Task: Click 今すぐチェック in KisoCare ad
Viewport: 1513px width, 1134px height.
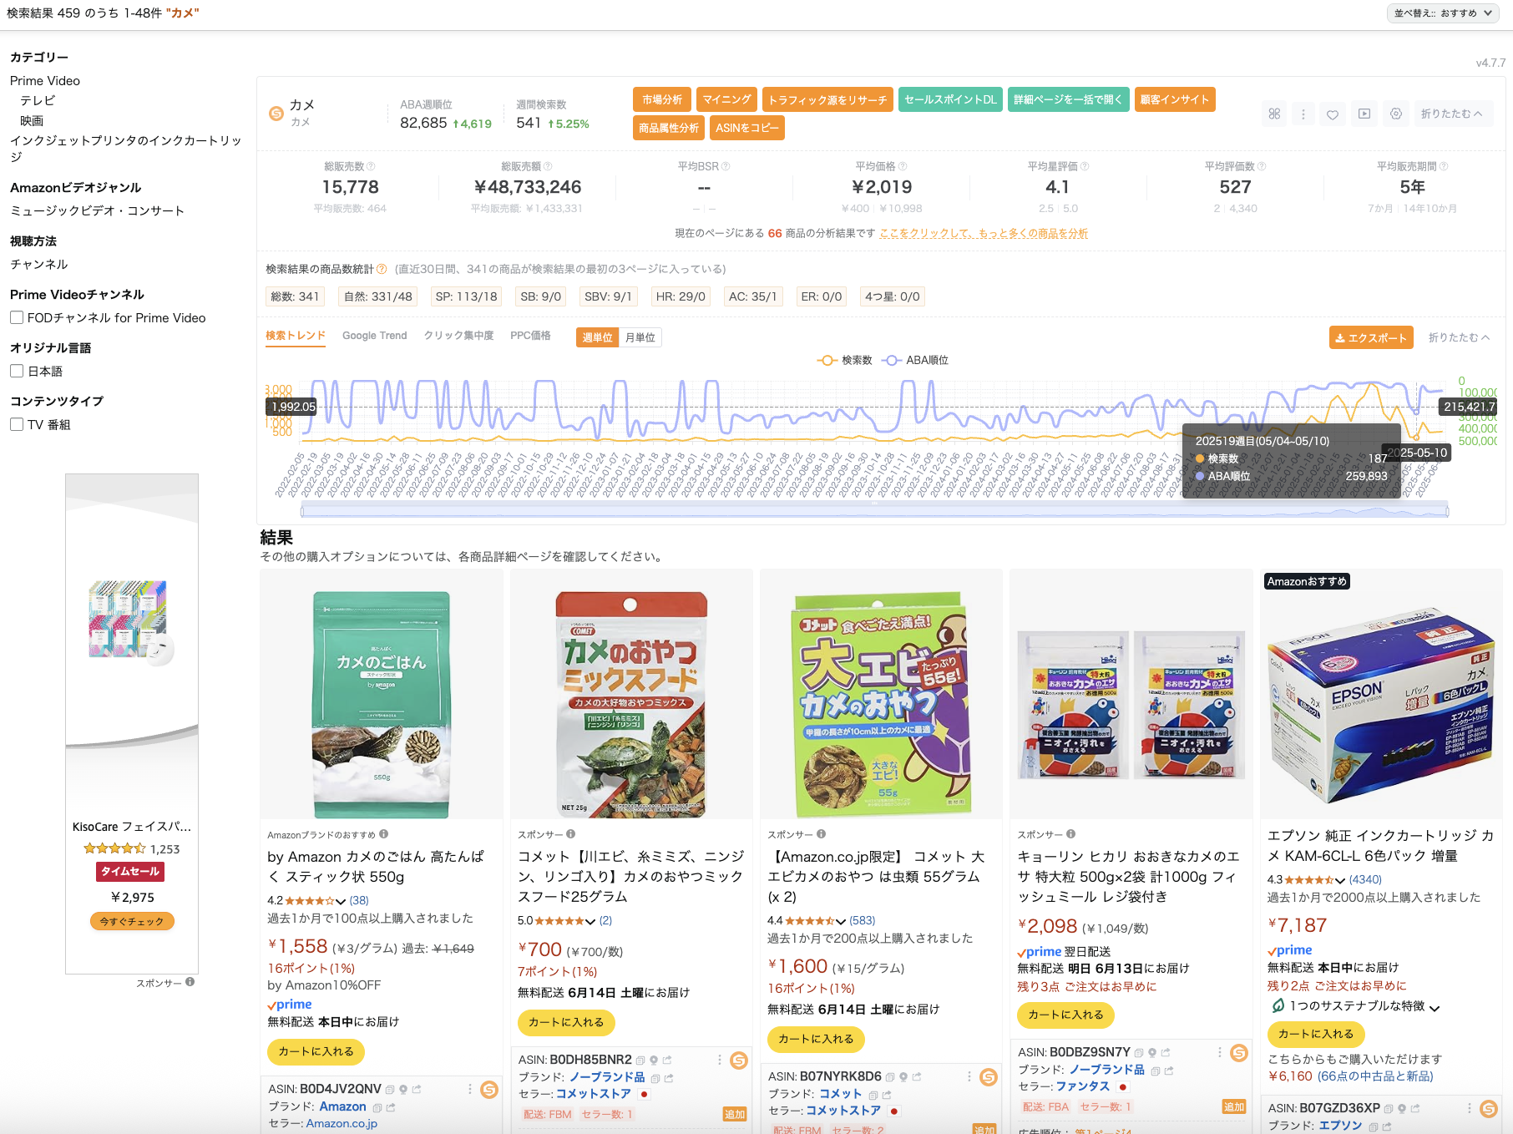Action: click(132, 921)
